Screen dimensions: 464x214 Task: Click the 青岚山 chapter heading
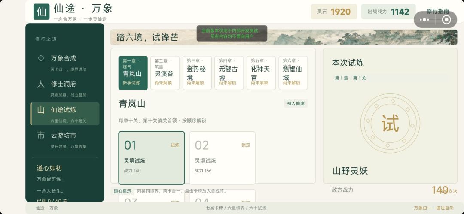tap(132, 104)
